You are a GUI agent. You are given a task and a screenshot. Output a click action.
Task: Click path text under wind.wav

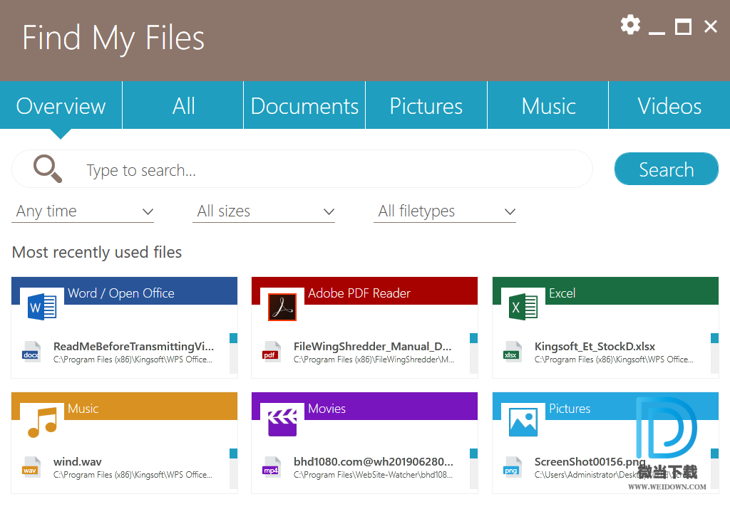coord(133,475)
